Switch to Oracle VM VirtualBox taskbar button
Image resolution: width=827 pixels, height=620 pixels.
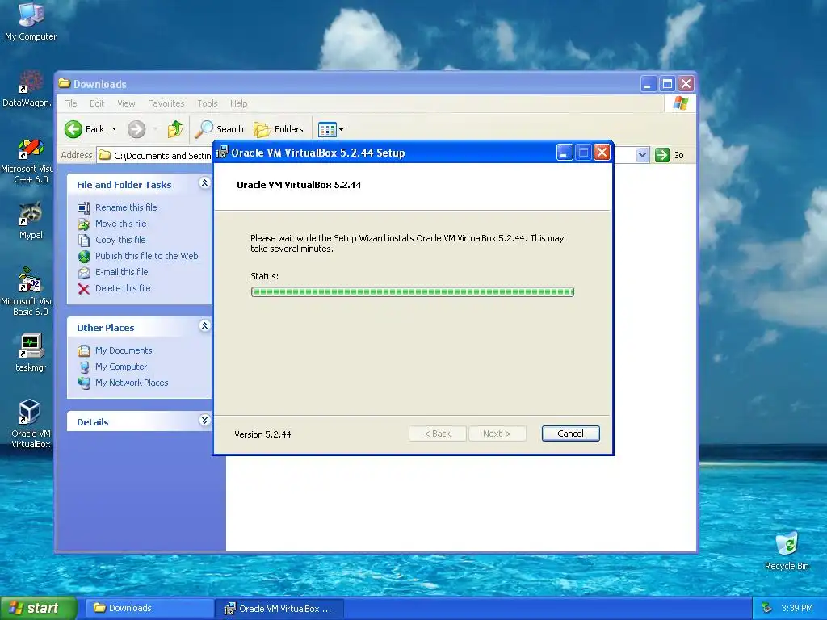click(x=279, y=609)
